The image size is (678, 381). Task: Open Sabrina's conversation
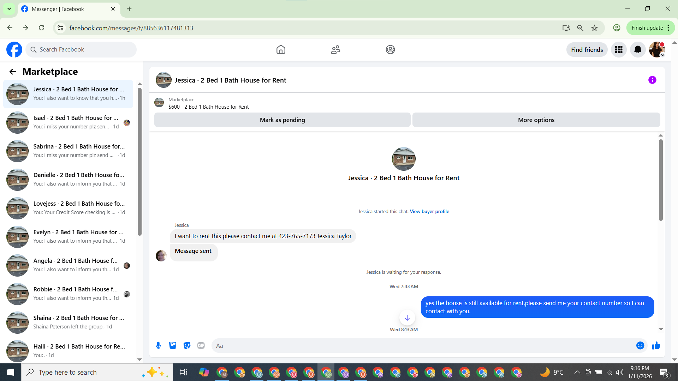[x=68, y=151]
